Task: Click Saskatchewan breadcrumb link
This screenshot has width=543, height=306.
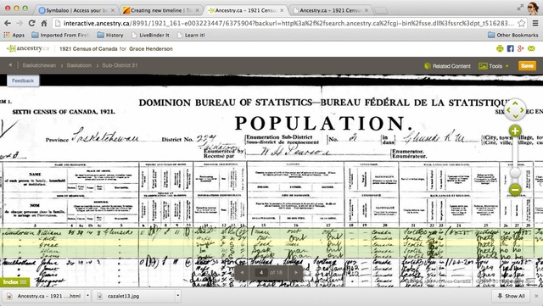Action: [x=39, y=65]
